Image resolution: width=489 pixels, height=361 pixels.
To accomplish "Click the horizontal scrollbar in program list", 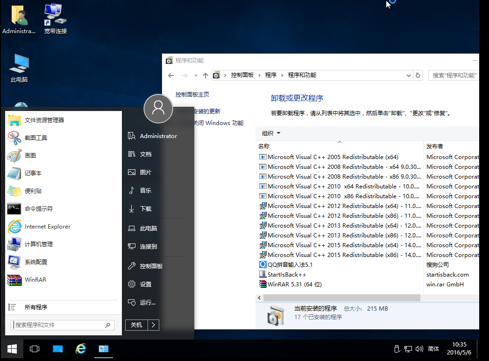I will pyautogui.click(x=342, y=298).
